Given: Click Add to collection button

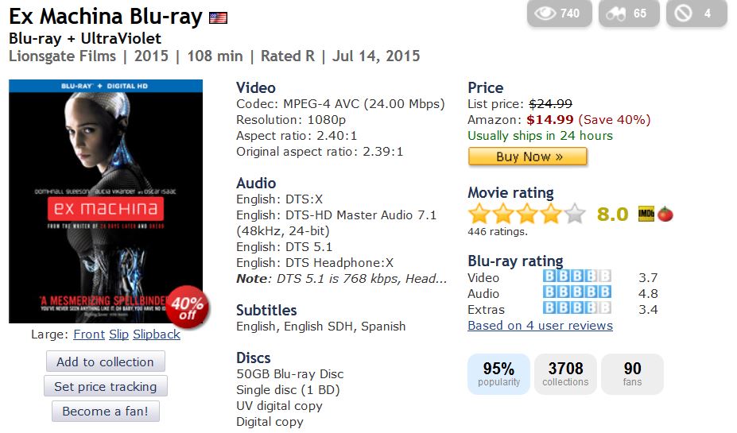Looking at the screenshot, I should [105, 361].
